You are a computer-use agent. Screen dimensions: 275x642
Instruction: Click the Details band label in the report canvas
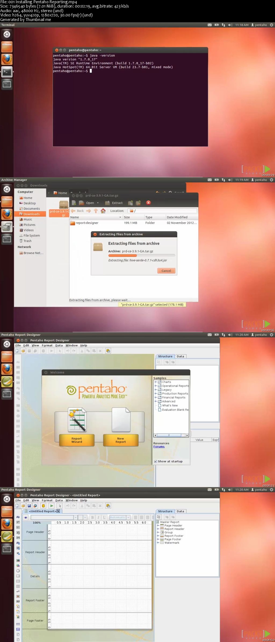point(35,576)
